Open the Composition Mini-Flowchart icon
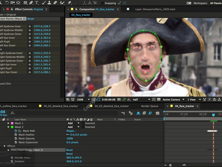Image resolution: width=222 pixels, height=167 pixels. click(x=123, y=113)
